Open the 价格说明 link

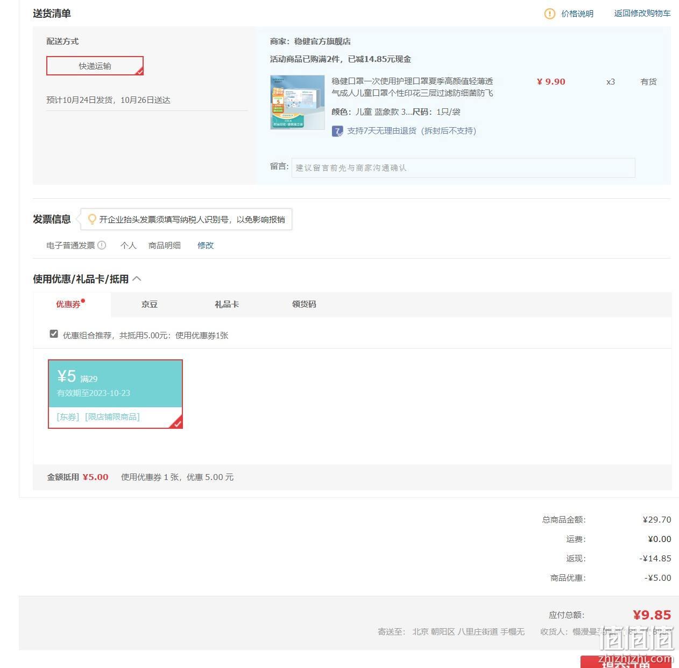pos(577,13)
